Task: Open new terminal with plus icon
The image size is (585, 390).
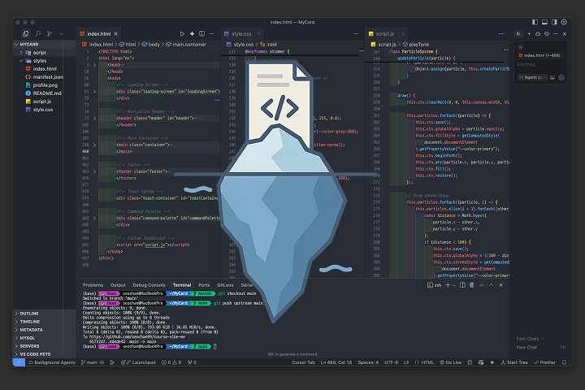Action: pos(448,285)
